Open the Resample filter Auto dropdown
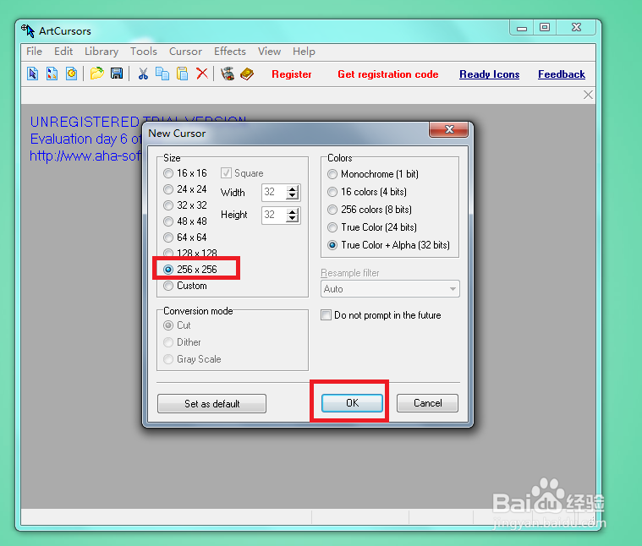Image resolution: width=642 pixels, height=546 pixels. (x=390, y=289)
